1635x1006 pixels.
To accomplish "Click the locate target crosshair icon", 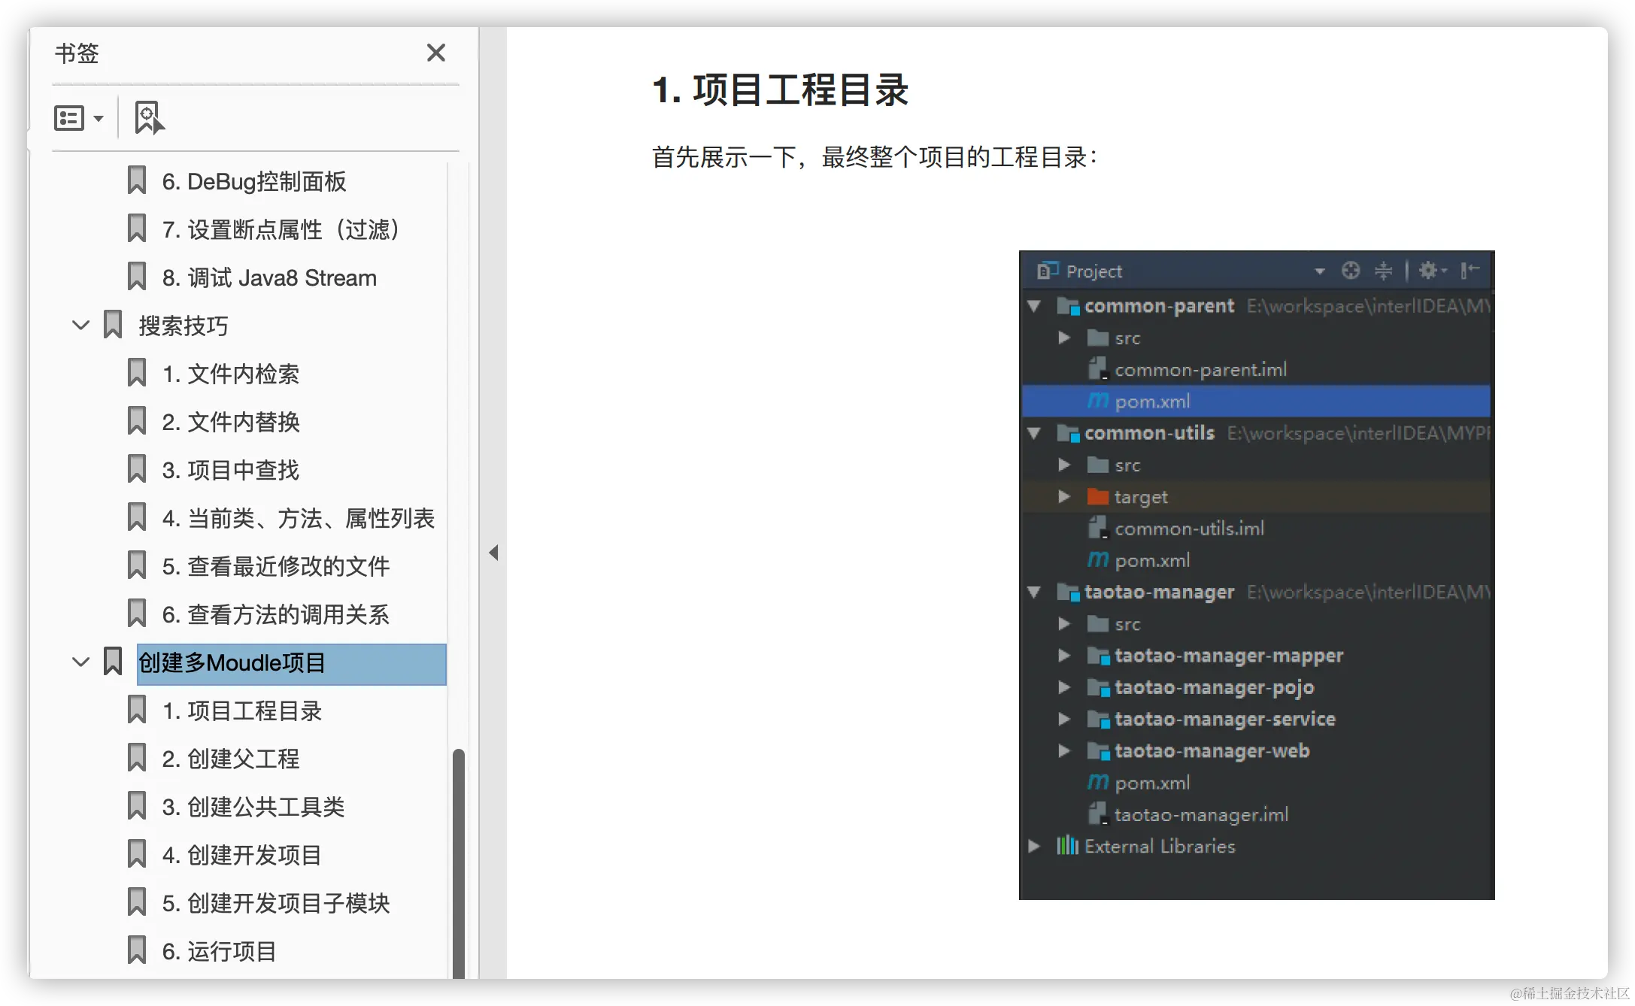I will pyautogui.click(x=1351, y=271).
